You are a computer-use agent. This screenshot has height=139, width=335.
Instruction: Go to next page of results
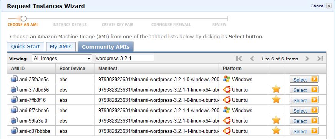pyautogui.click(x=307, y=59)
